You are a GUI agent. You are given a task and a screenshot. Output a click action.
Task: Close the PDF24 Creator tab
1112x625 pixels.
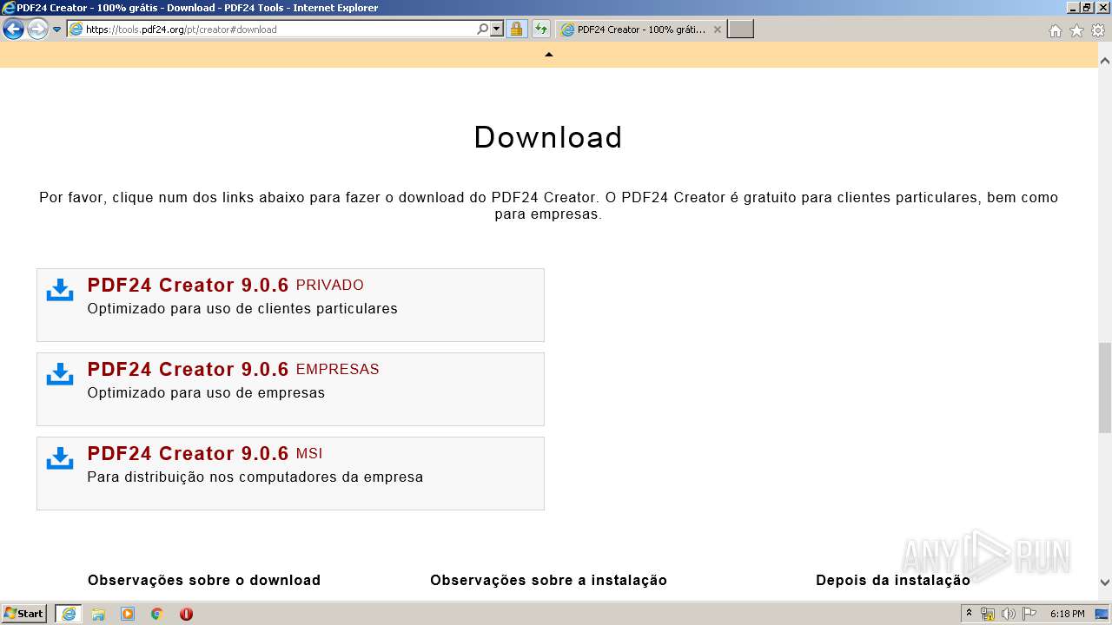717,30
